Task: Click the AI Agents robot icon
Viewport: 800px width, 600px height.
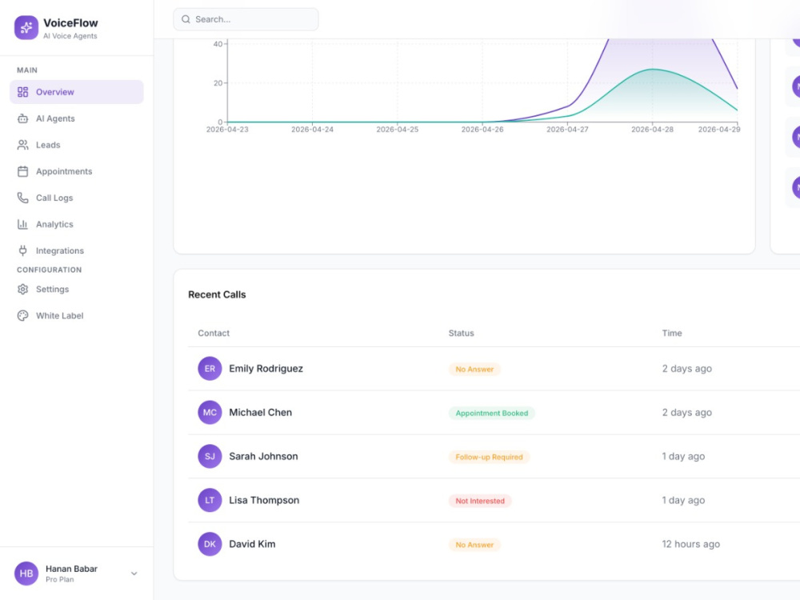Action: pyautogui.click(x=22, y=118)
